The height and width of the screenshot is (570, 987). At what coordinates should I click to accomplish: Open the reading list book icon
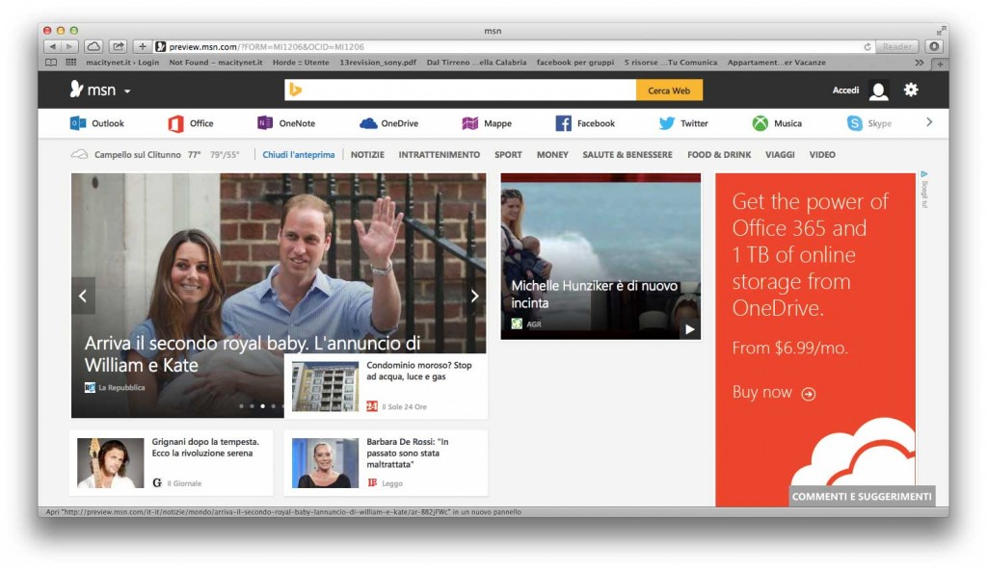tap(52, 63)
